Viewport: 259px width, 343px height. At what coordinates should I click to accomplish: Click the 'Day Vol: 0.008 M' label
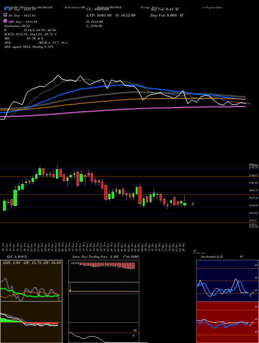[166, 16]
